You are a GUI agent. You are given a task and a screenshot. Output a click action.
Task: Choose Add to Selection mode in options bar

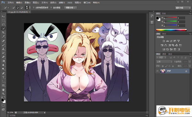18,8
